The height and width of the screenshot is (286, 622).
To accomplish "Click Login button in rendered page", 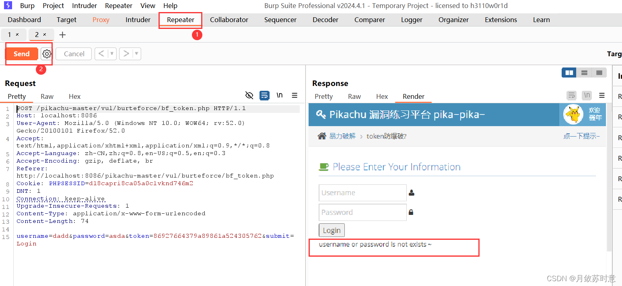I will (x=332, y=231).
